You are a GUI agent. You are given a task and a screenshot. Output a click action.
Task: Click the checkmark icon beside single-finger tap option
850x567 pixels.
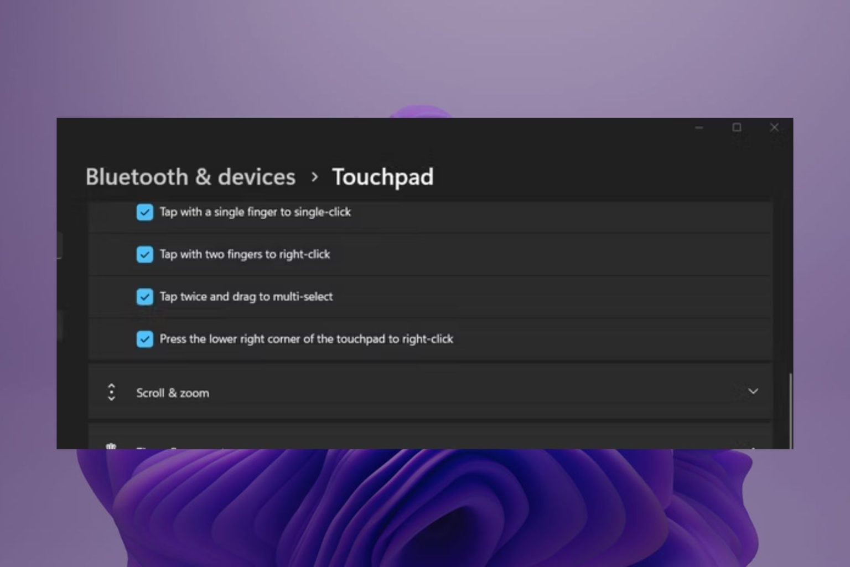tap(144, 212)
